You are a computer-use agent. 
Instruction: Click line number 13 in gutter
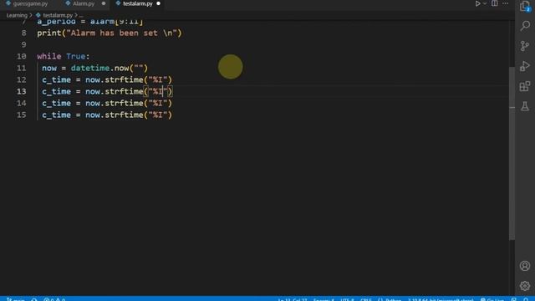22,91
